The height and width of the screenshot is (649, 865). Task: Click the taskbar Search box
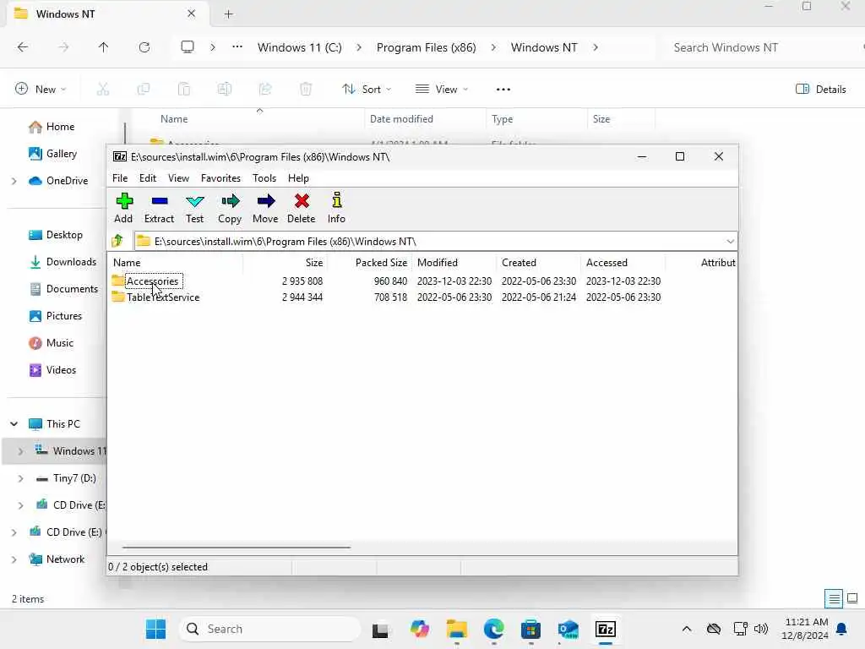click(270, 629)
